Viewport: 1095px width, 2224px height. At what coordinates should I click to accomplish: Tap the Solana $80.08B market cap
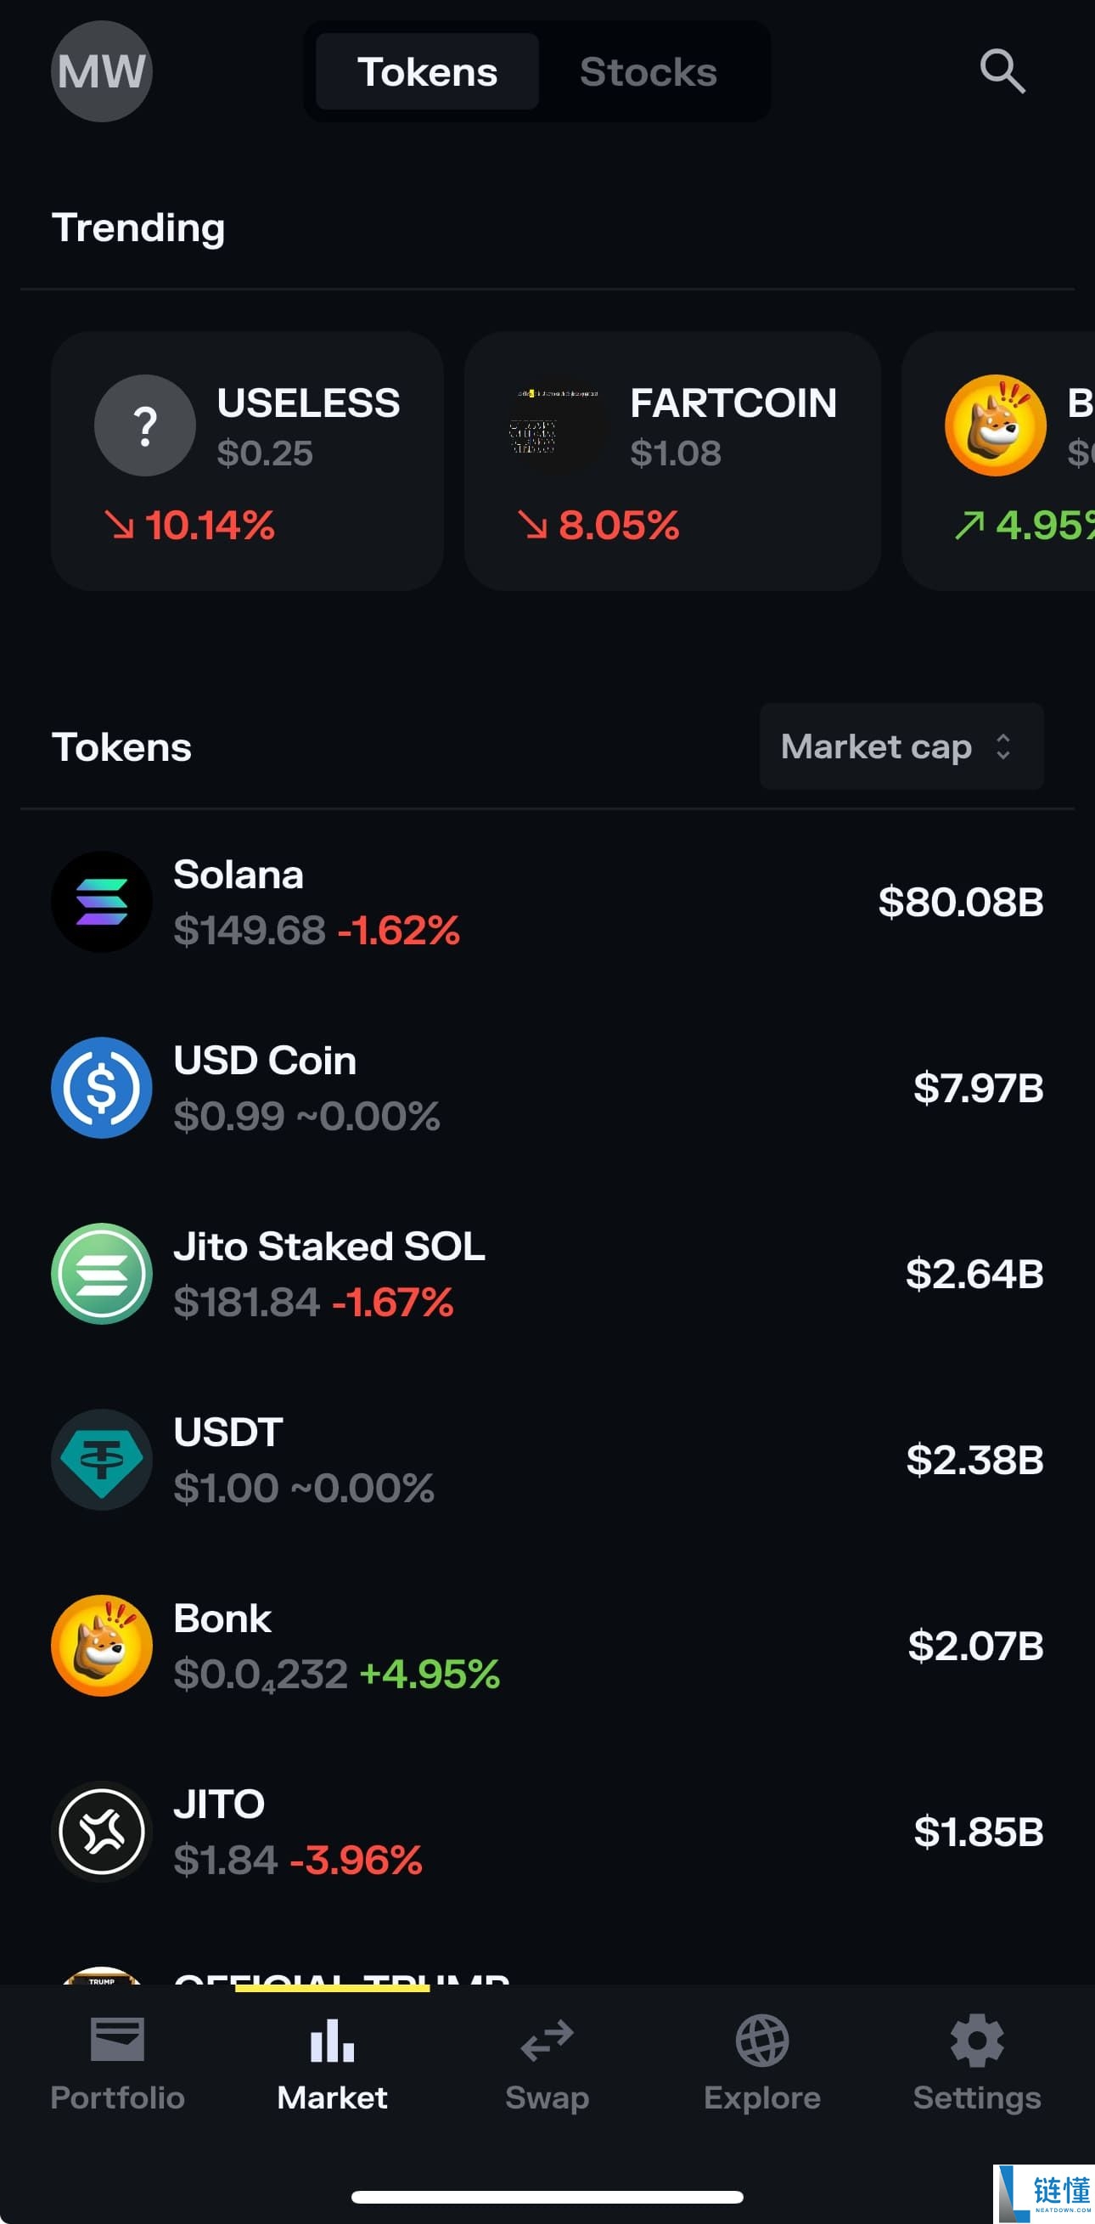tap(960, 901)
